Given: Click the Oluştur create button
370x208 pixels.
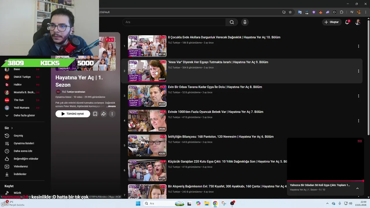Looking at the screenshot, I should pos(332,22).
